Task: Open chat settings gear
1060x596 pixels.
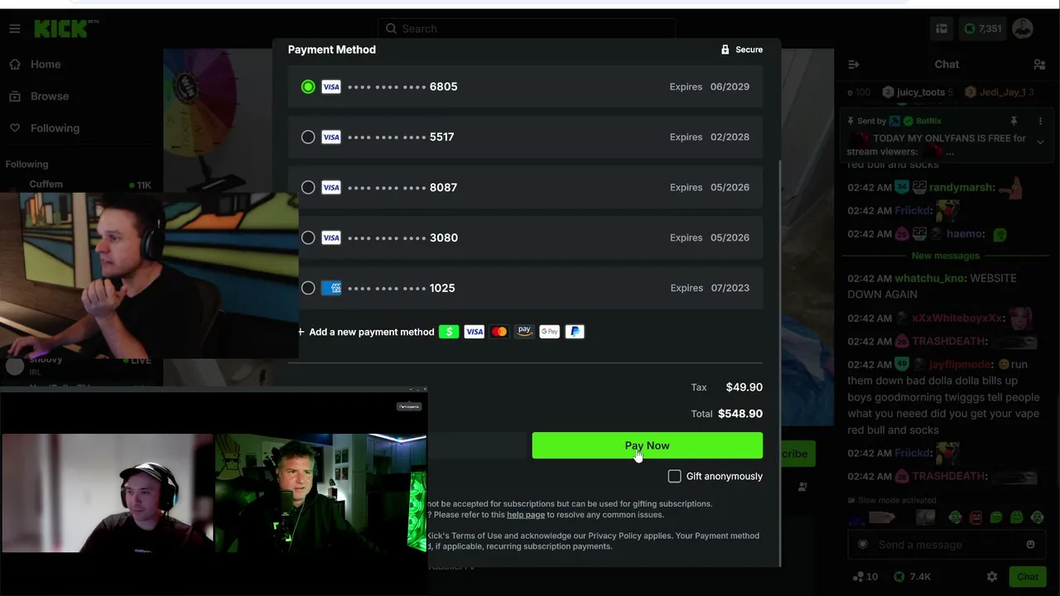Action: (x=992, y=577)
